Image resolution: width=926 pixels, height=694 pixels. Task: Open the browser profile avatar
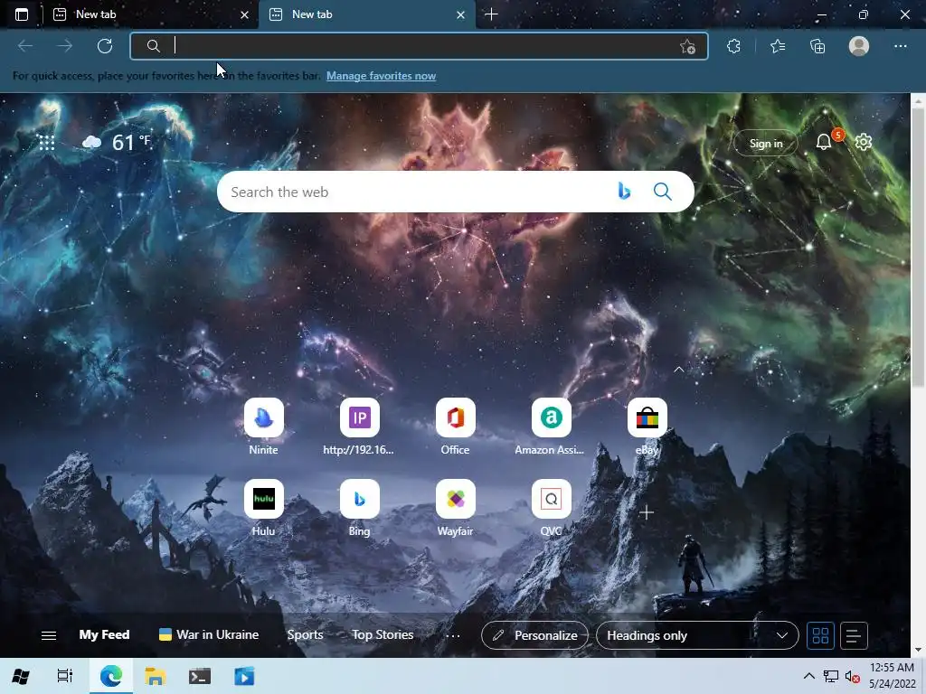pos(859,46)
